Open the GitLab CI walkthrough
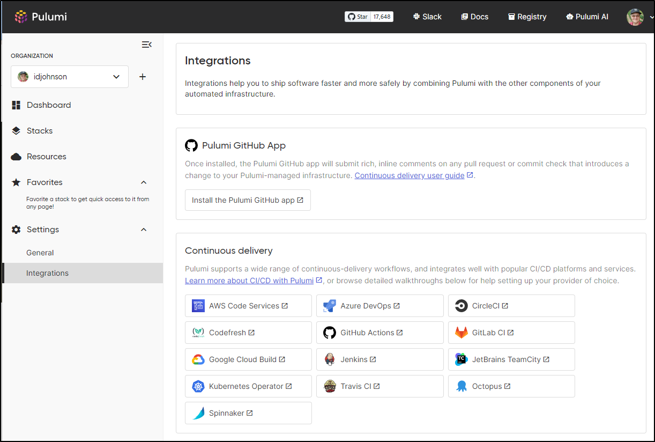Image resolution: width=655 pixels, height=442 pixels. (511, 333)
